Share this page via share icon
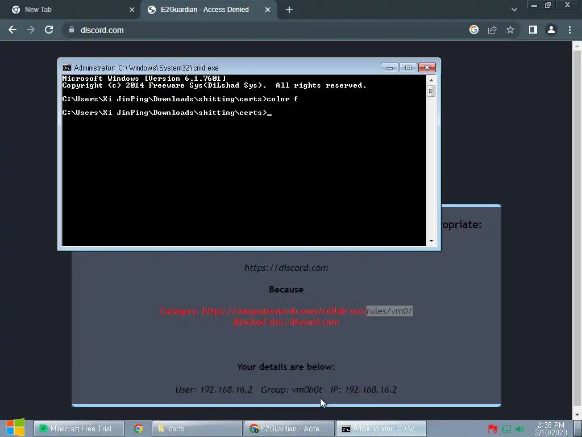 pyautogui.click(x=492, y=30)
